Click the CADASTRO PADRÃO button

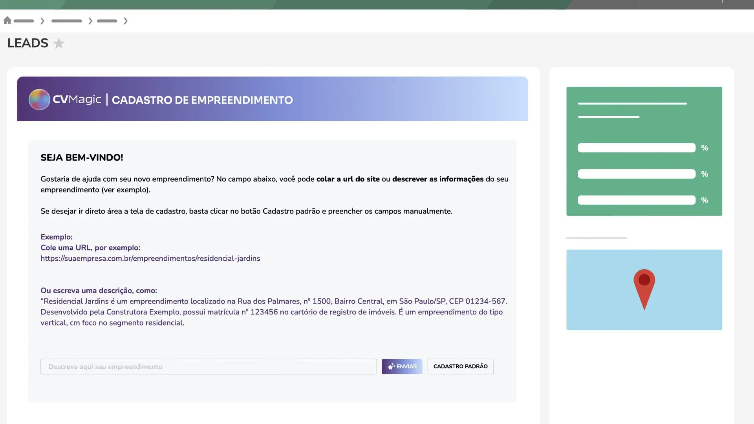(x=460, y=366)
